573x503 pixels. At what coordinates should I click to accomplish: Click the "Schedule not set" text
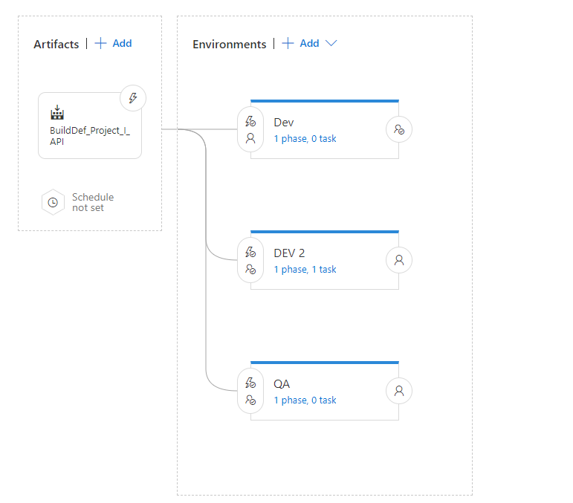click(93, 202)
